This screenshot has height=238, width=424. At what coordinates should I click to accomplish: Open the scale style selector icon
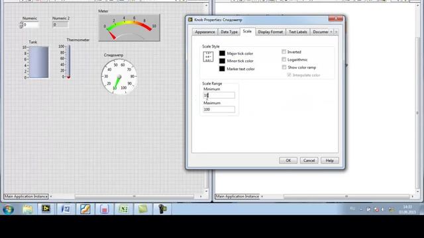pos(208,57)
